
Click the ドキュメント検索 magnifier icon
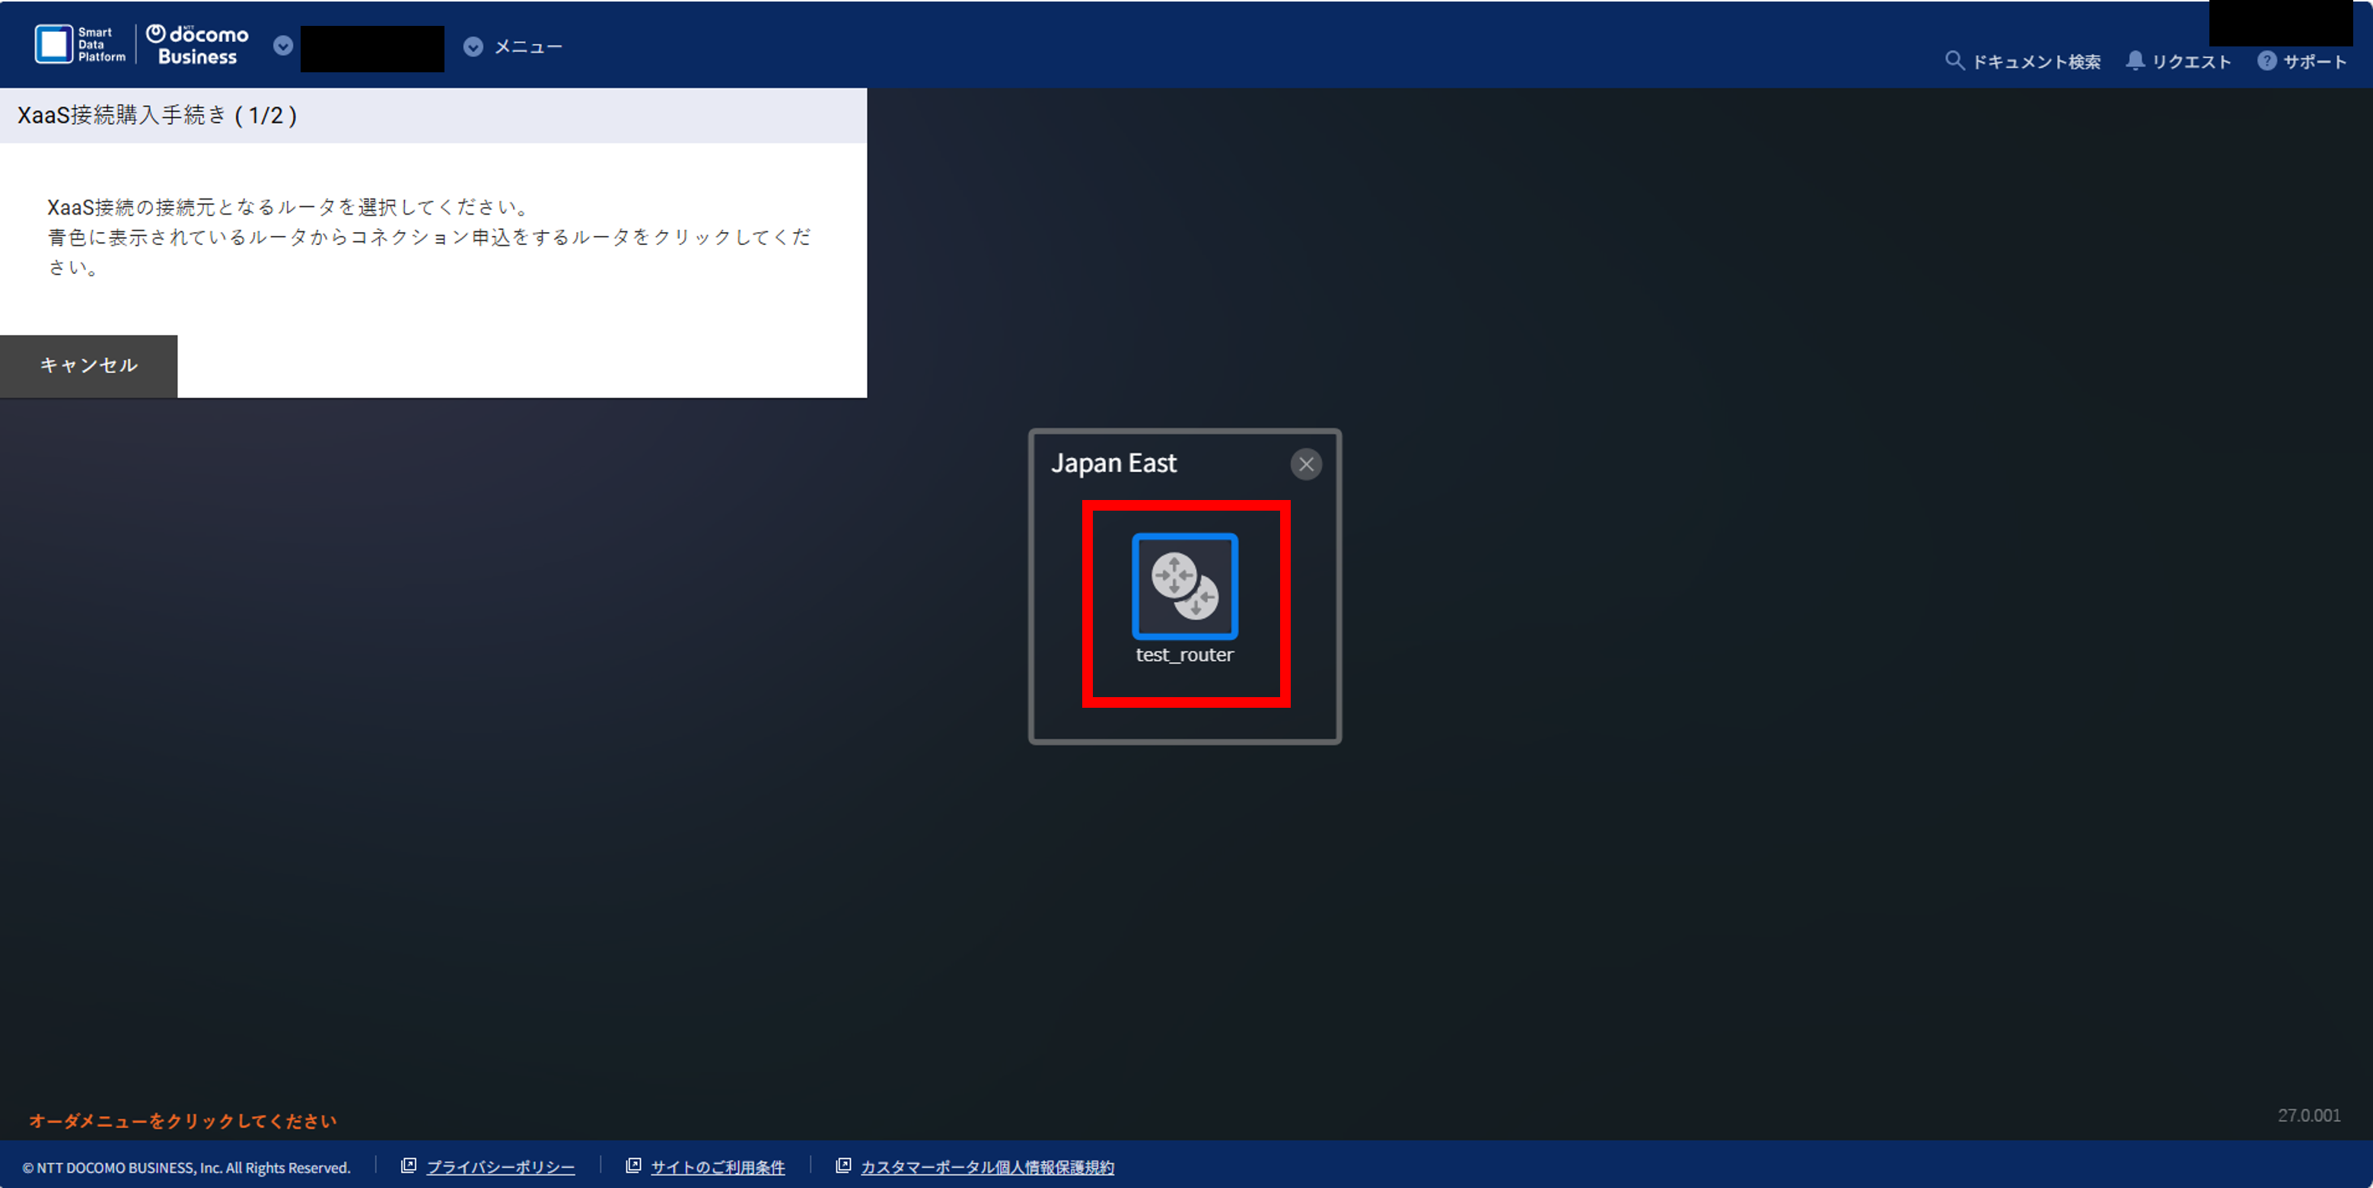click(1954, 61)
